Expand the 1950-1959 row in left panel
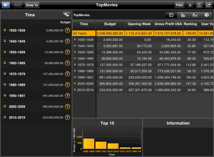This screenshot has height=157, width=214. (5, 52)
